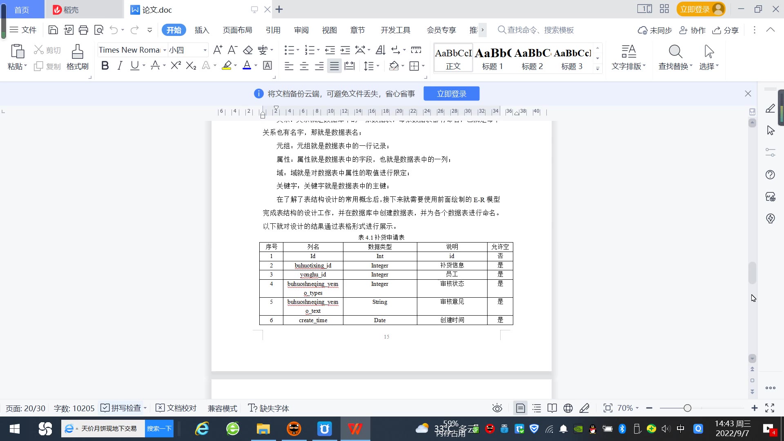The image size is (784, 441).
Task: Click the 分享 share button
Action: (726, 30)
